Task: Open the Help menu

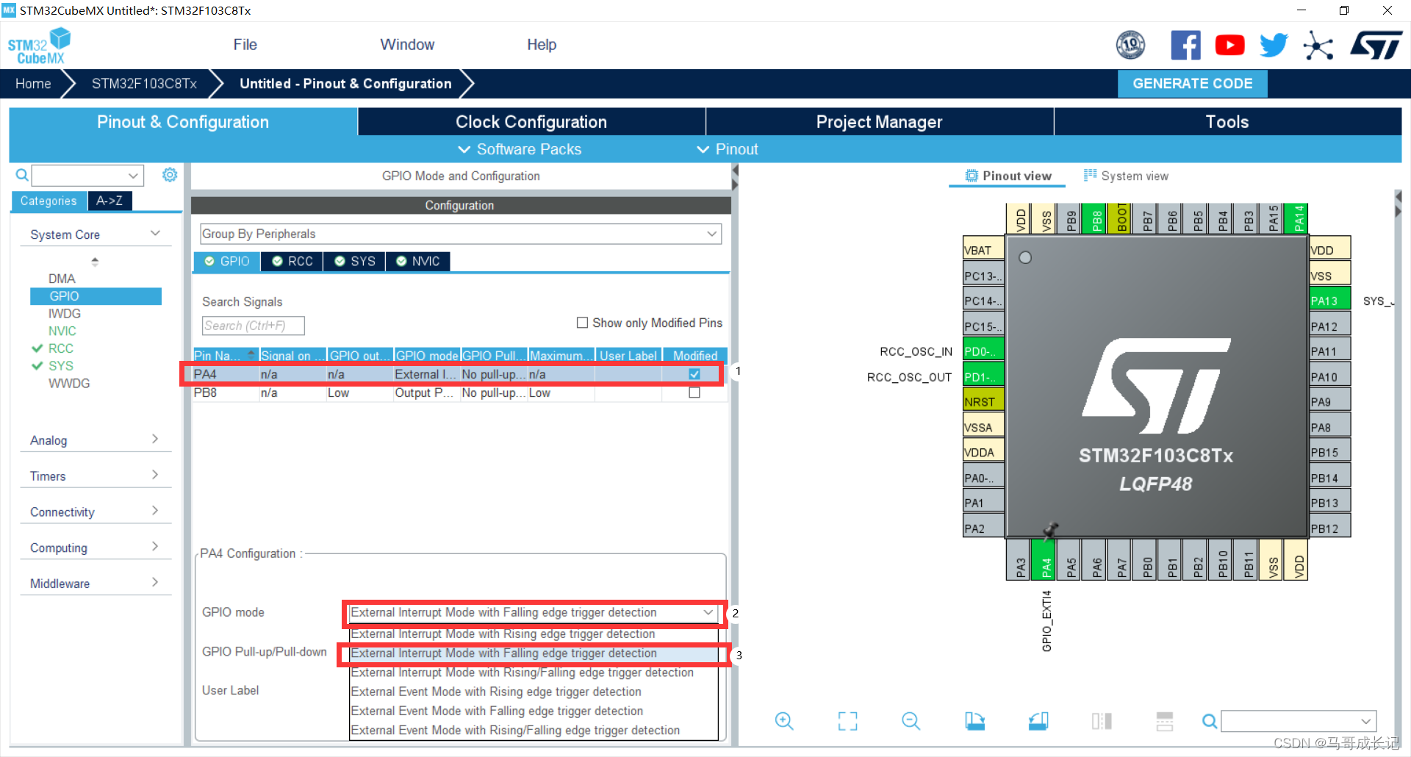Action: pyautogui.click(x=542, y=45)
